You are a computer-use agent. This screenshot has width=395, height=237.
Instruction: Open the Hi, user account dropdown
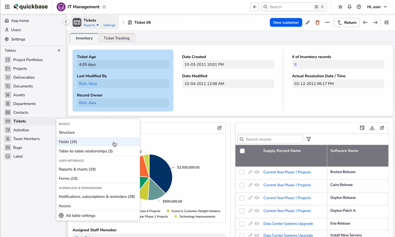pyautogui.click(x=376, y=7)
